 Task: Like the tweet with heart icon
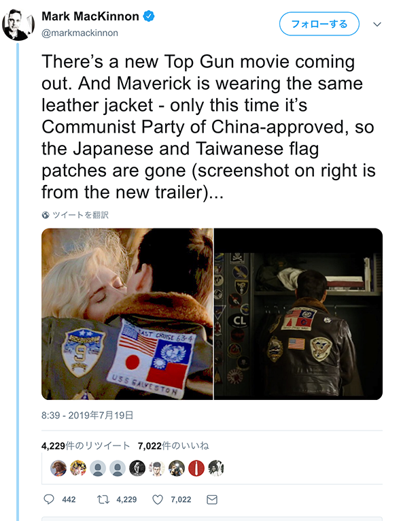(158, 499)
